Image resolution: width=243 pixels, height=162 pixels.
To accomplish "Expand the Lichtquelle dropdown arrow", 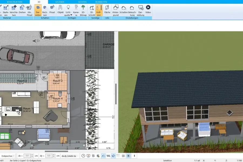I will (x=71, y=15).
